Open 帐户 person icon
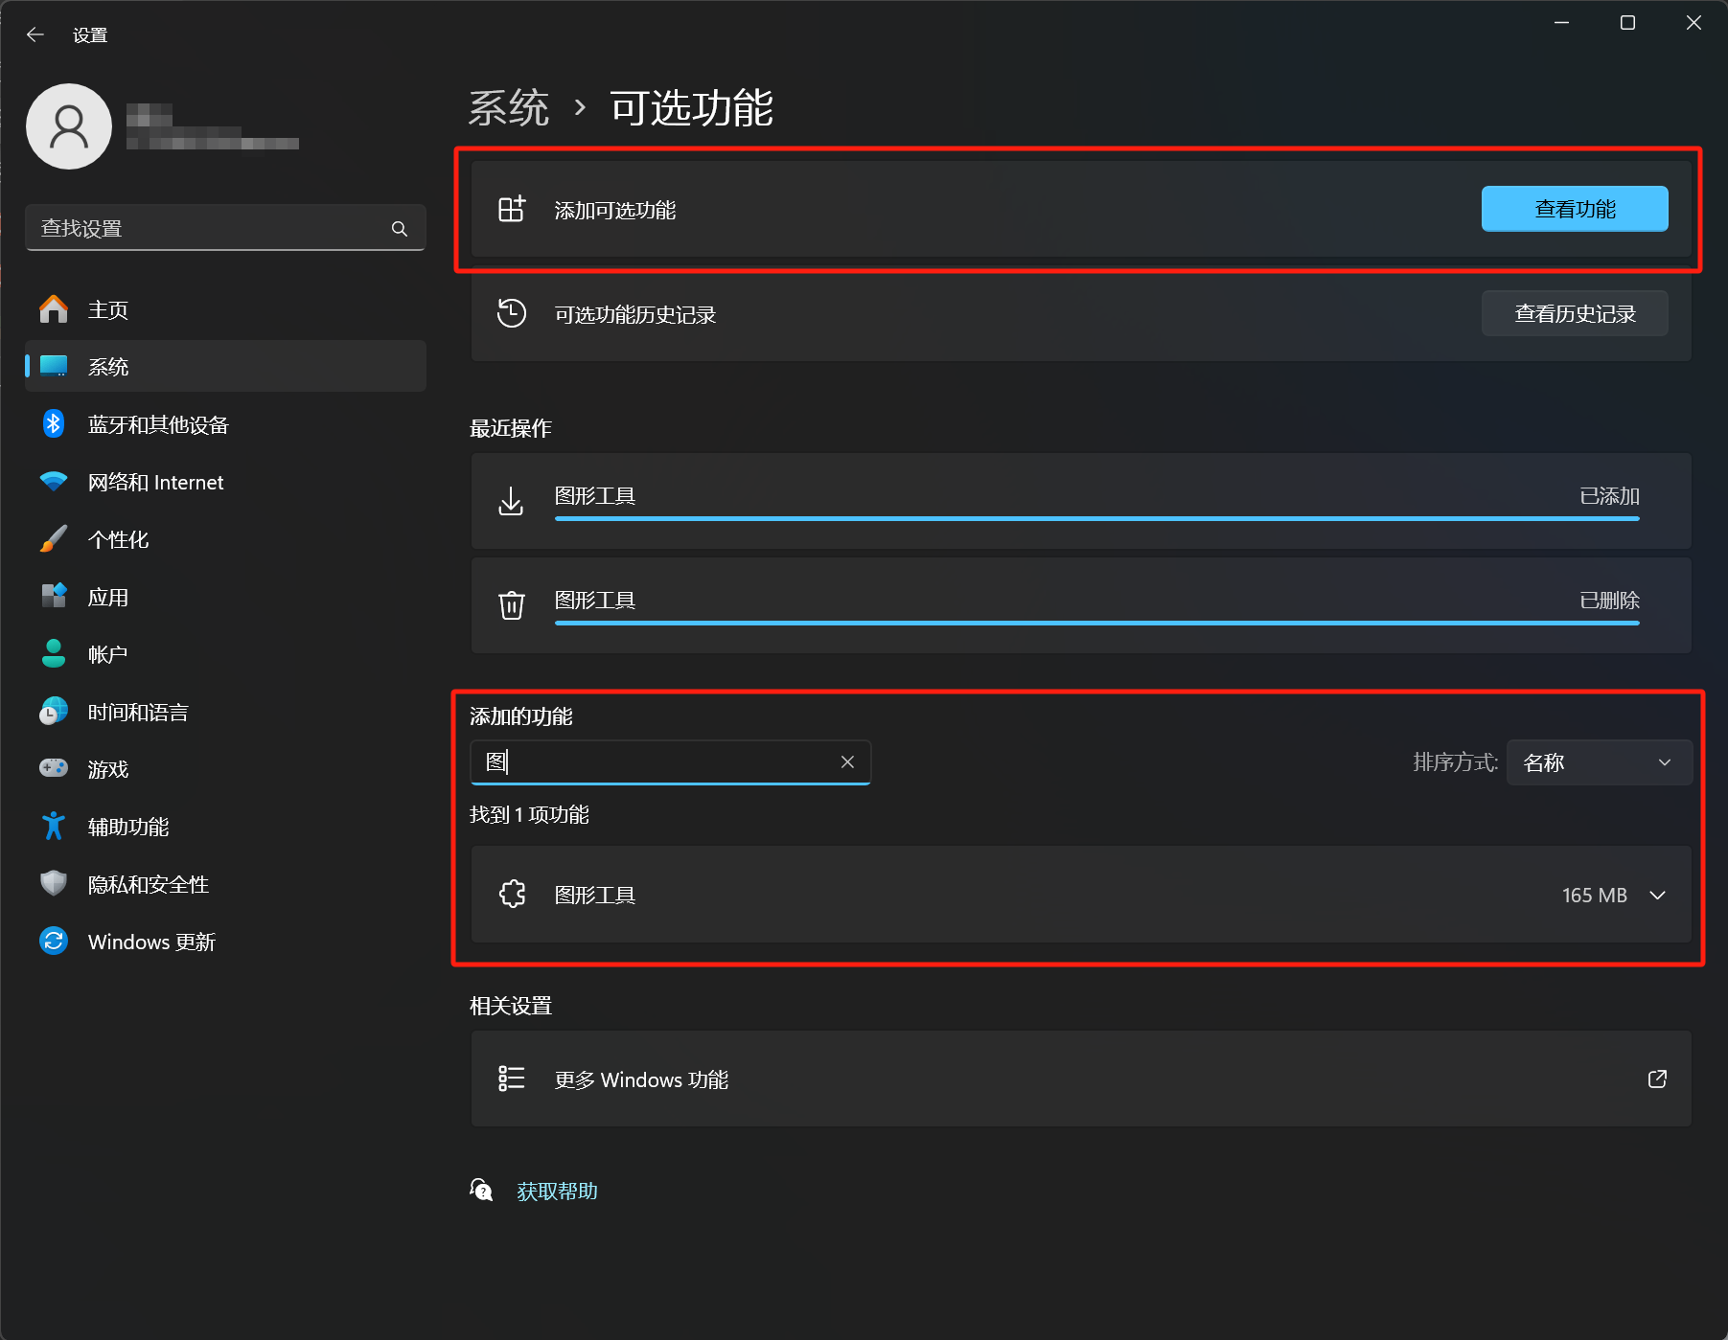 [54, 653]
